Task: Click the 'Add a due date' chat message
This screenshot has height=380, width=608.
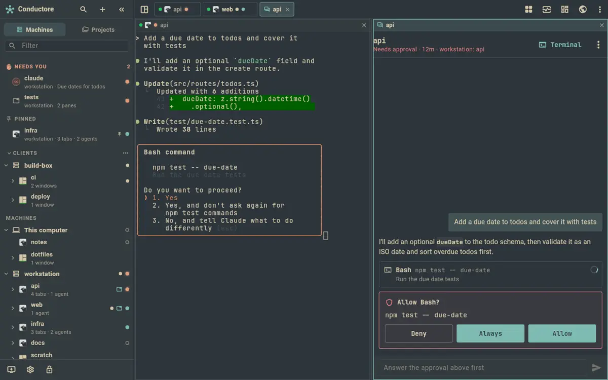Action: point(525,221)
